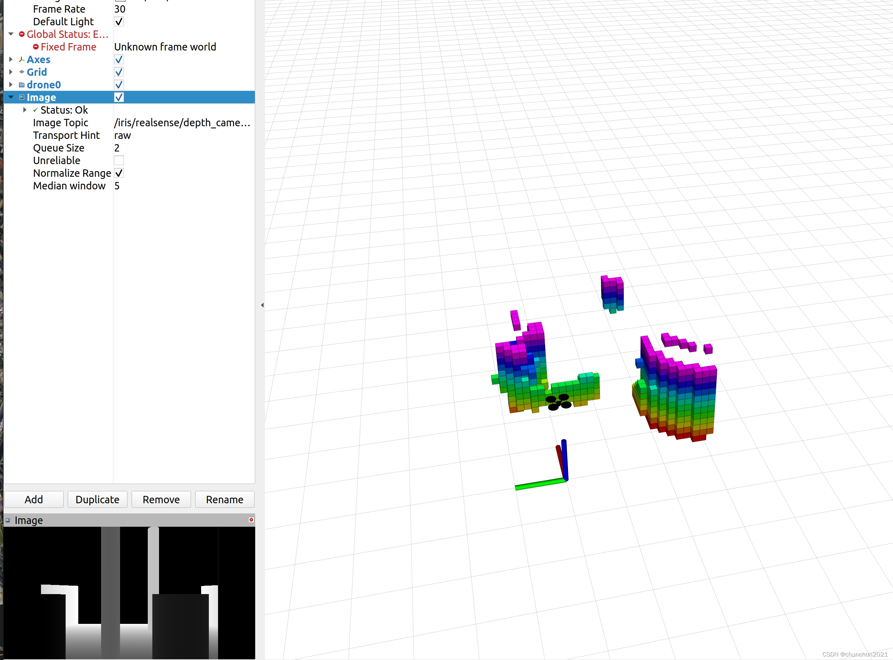Expand the Status: Ok entry

25,110
